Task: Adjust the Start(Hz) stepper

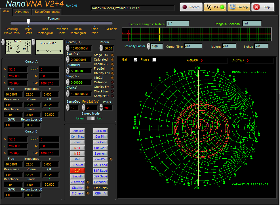Action: [x=68, y=71]
